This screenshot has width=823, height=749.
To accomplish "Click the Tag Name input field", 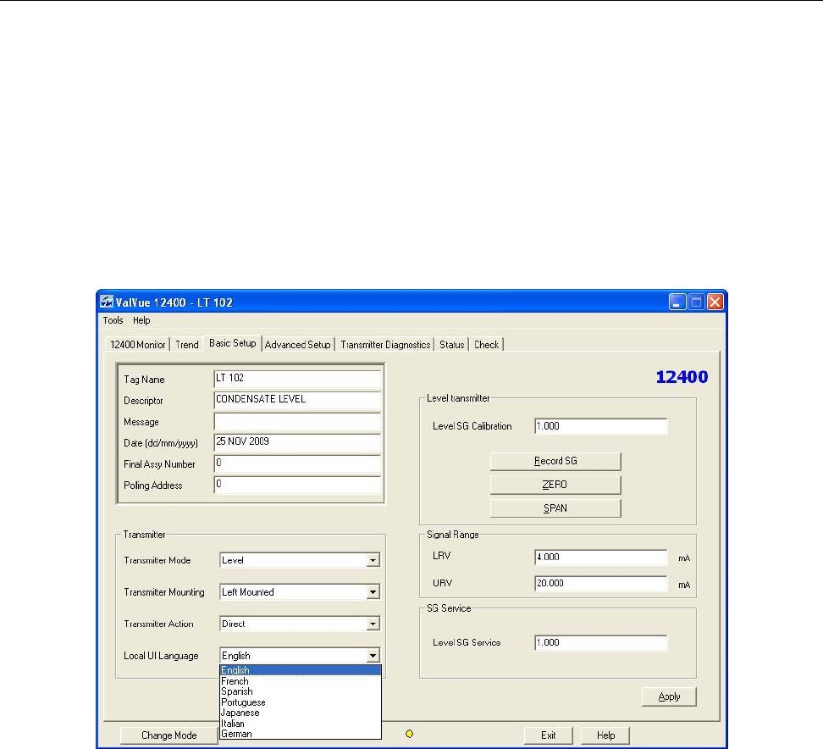I will click(297, 379).
